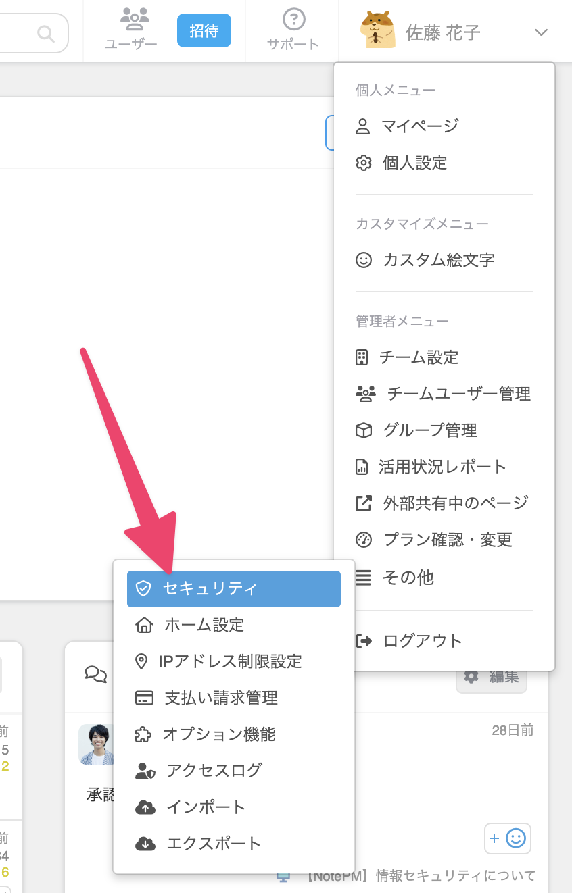Click the 個人設定 gear icon
The height and width of the screenshot is (893, 572).
364,163
